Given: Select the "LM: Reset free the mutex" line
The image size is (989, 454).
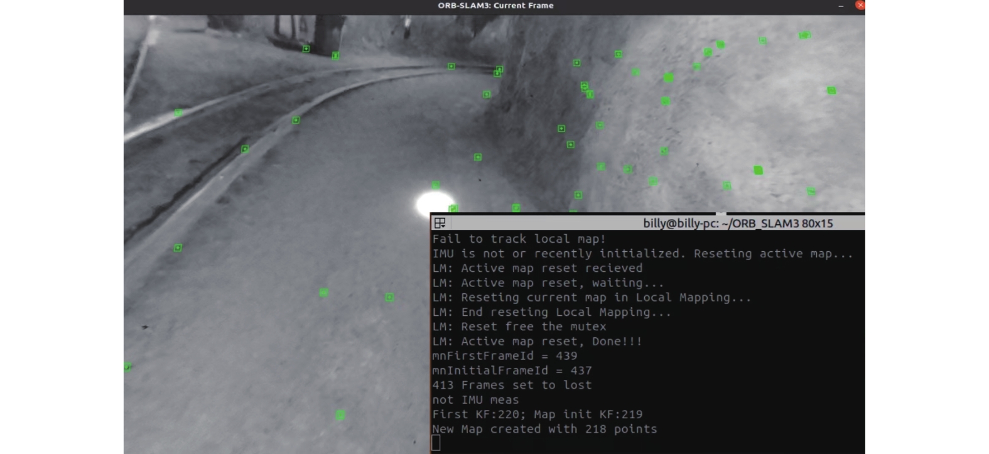Looking at the screenshot, I should click(519, 327).
